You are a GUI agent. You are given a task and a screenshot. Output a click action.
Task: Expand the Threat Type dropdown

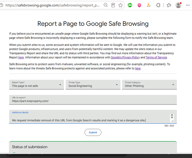(93, 85)
